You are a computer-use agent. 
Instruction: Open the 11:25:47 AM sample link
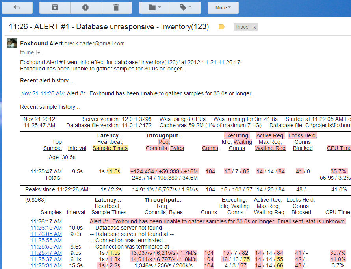click(x=46, y=253)
